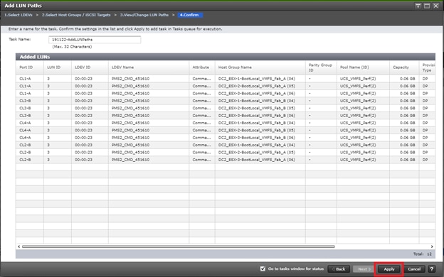Click the disabled Next button
Screen dimensions: 444x277
363,268
